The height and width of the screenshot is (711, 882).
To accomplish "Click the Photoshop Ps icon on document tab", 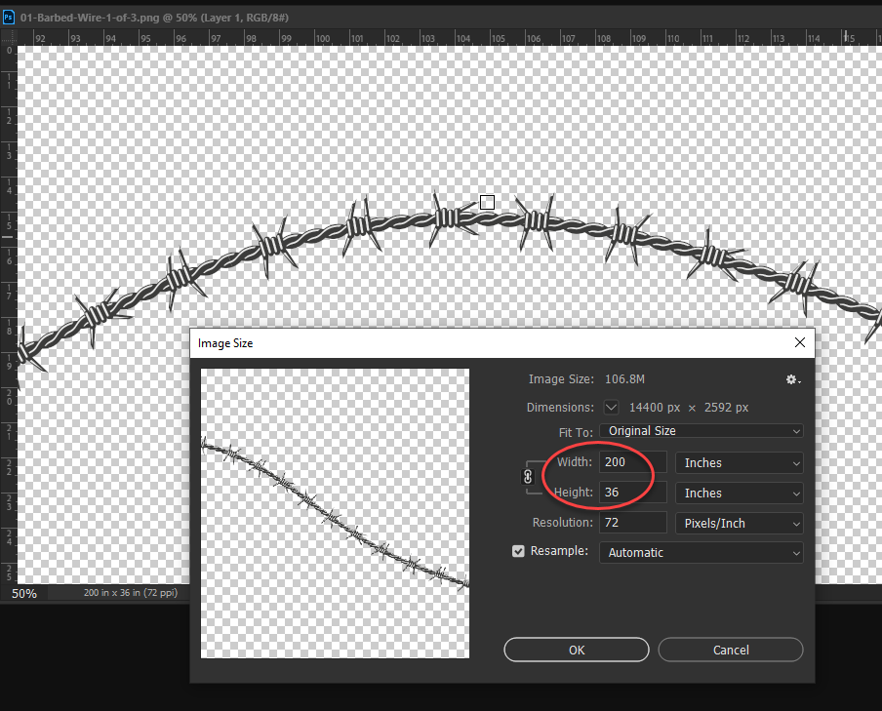I will pos(9,18).
